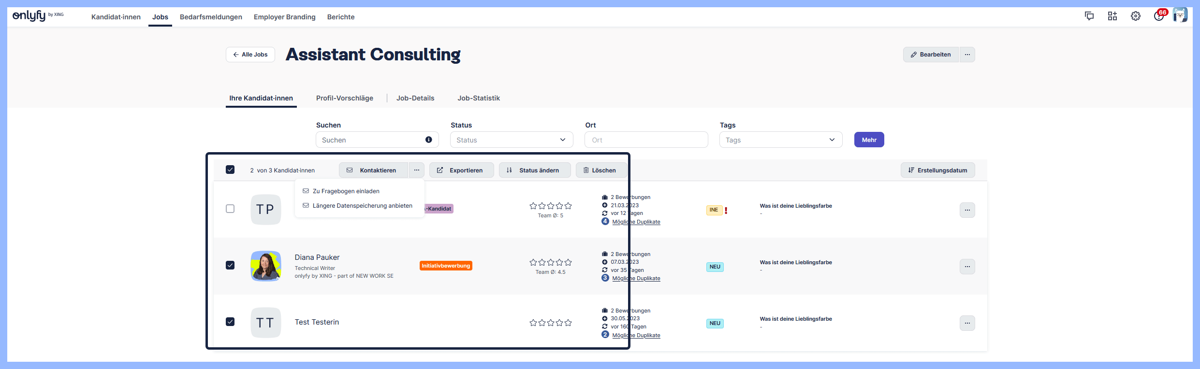Expand the Tags filter dropdown
Screen dimensions: 1200x369
pos(780,140)
